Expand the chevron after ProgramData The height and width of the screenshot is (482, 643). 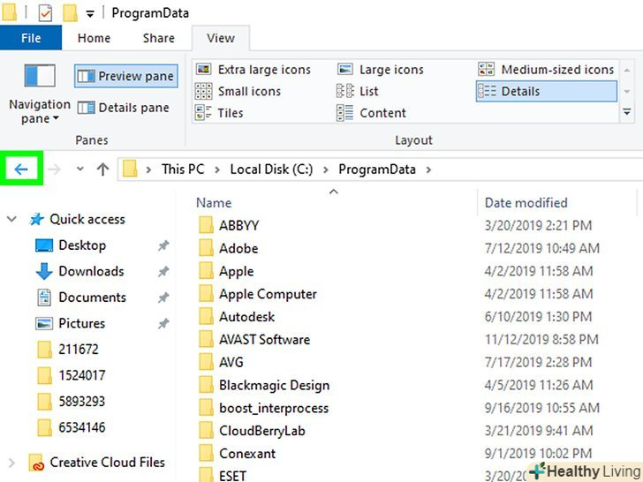(x=428, y=169)
